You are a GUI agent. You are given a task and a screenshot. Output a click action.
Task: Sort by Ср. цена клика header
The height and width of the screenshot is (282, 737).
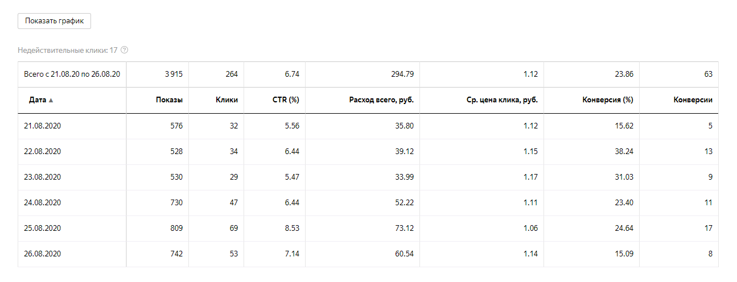498,100
